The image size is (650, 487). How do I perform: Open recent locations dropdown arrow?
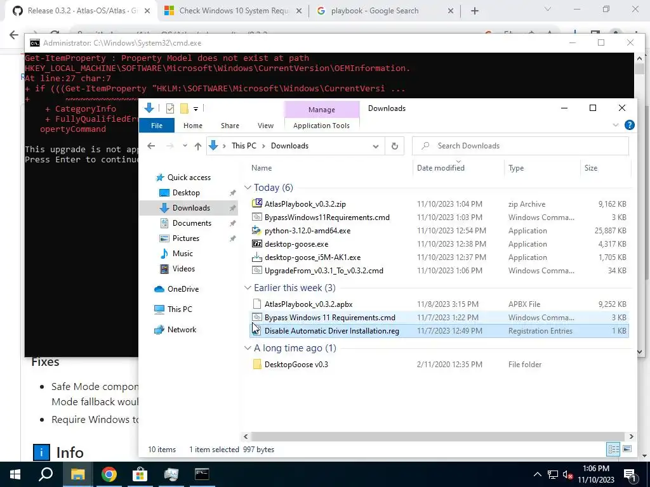coord(185,146)
